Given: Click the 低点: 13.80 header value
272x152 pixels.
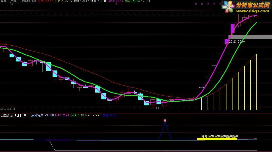Looking at the screenshot, I should (x=98, y=1).
